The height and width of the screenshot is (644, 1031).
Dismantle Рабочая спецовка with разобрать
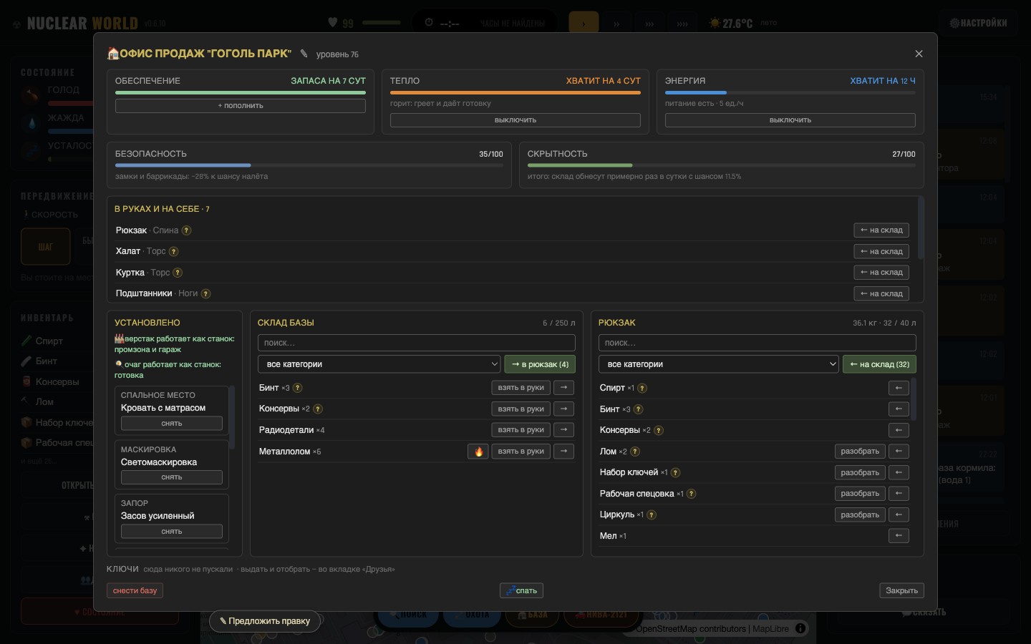pyautogui.click(x=860, y=494)
